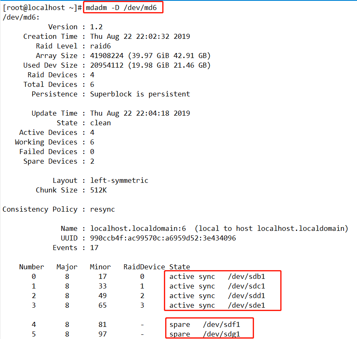
Task: Click the '(19.98 GiB 21.46 GB)' text
Action: [169, 65]
